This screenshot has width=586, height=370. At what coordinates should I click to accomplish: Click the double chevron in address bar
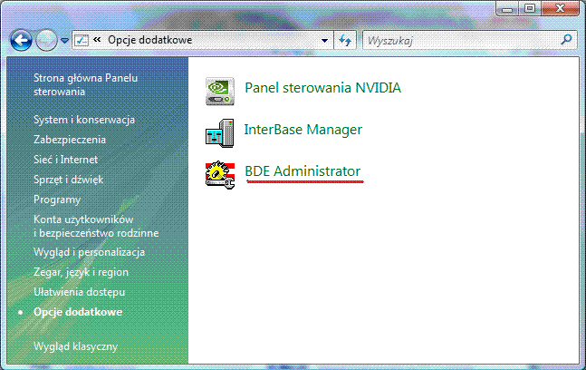(97, 40)
